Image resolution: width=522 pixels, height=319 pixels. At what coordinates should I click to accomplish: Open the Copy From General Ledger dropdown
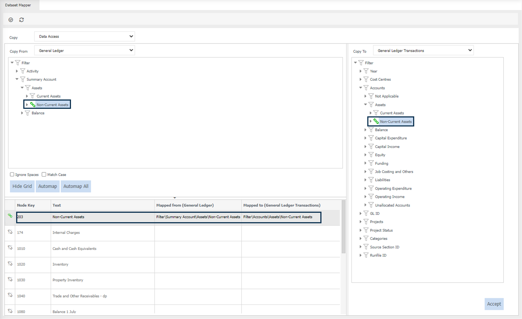click(84, 50)
